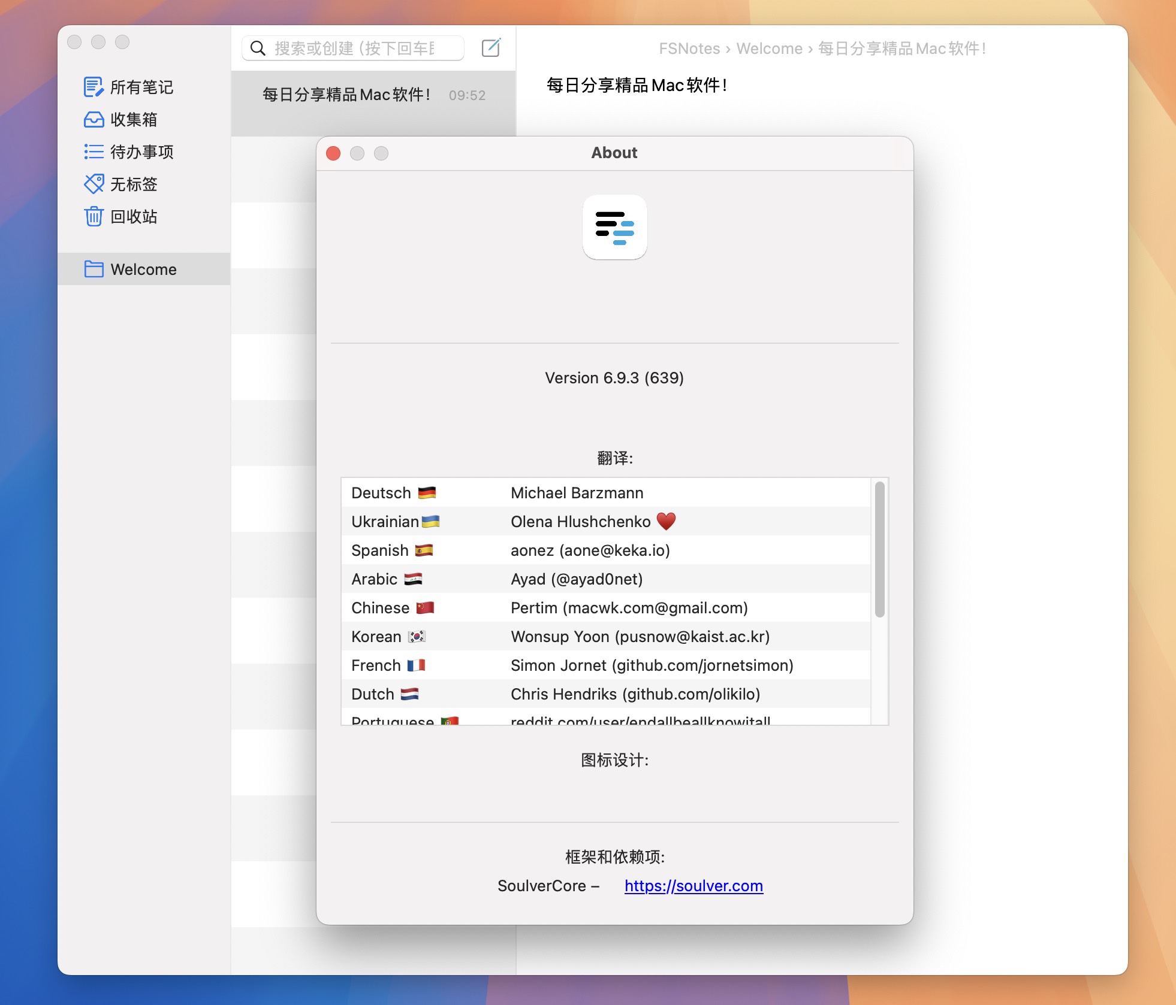The width and height of the screenshot is (1176, 1005).
Task: Click the new note compose icon
Action: 491,47
